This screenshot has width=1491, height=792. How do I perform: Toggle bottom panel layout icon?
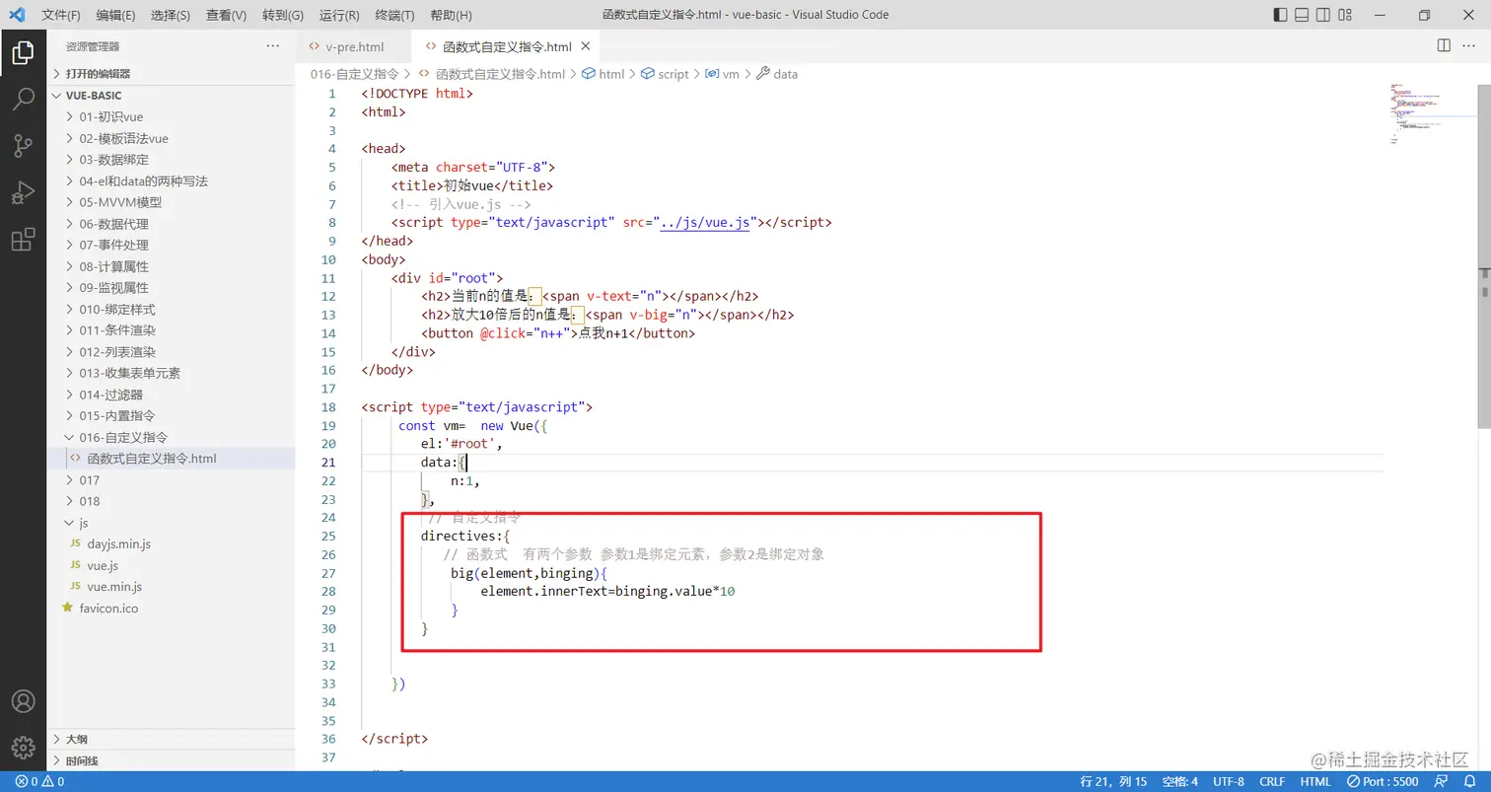tap(1302, 15)
